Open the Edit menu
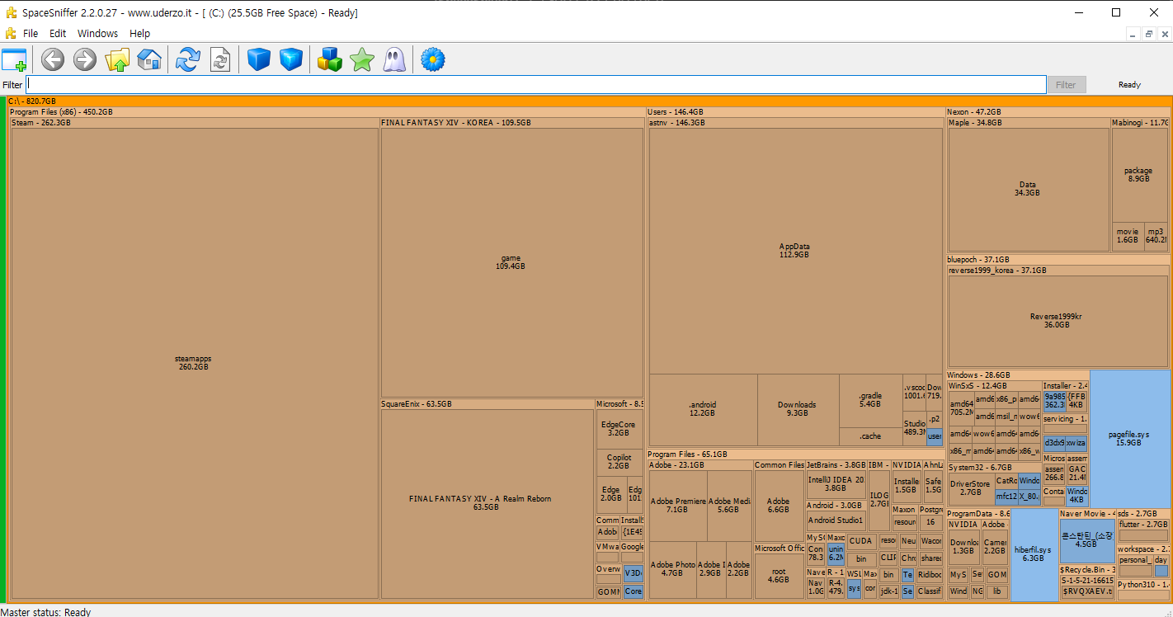Viewport: 1173px width, 617px height. 58,34
